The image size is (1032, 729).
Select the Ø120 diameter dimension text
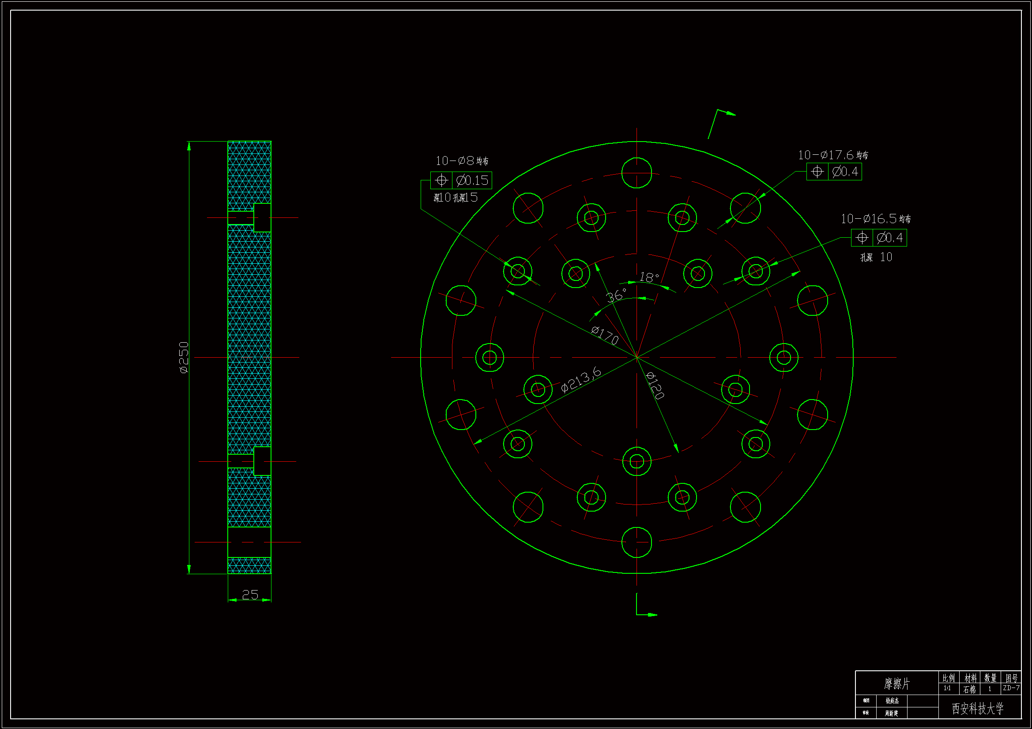[x=655, y=385]
